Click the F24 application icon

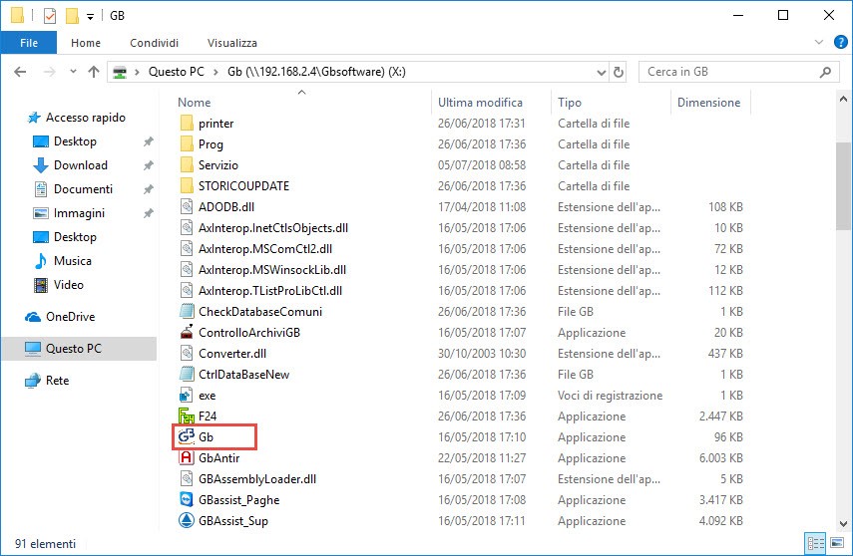[x=187, y=417]
